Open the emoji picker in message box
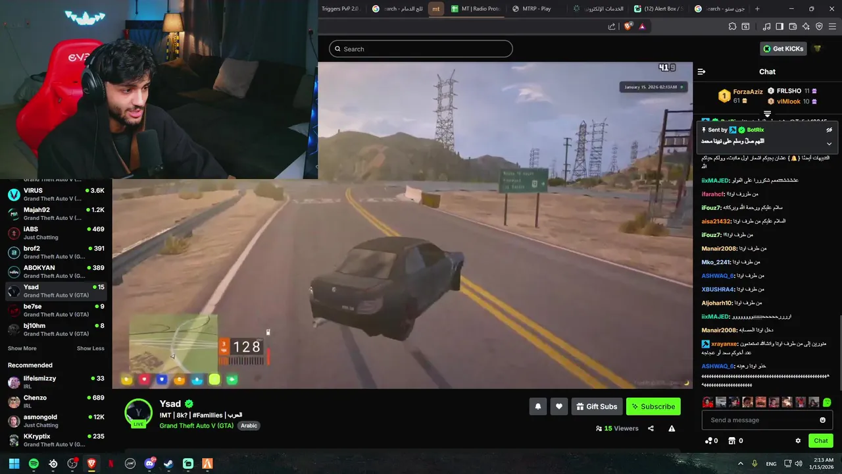This screenshot has width=842, height=474. (x=822, y=420)
